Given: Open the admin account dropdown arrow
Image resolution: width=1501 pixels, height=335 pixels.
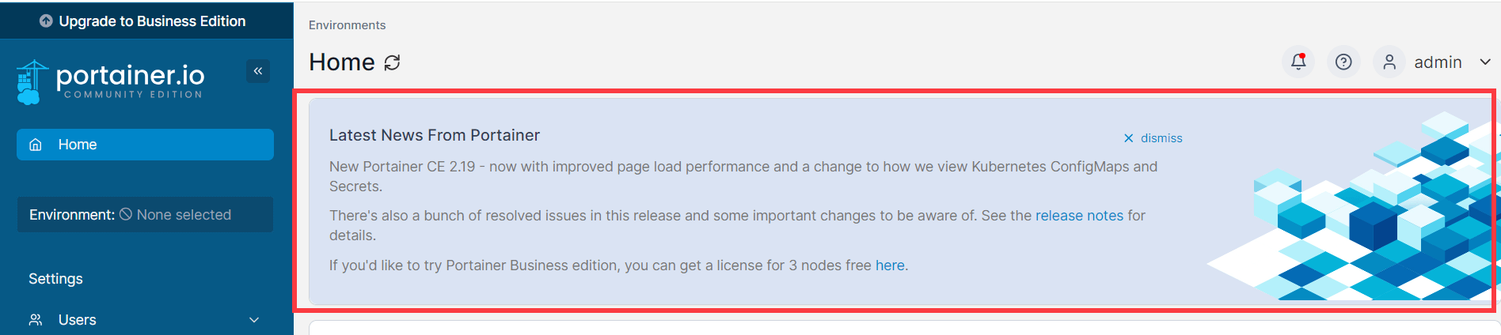Looking at the screenshot, I should coord(1485,62).
